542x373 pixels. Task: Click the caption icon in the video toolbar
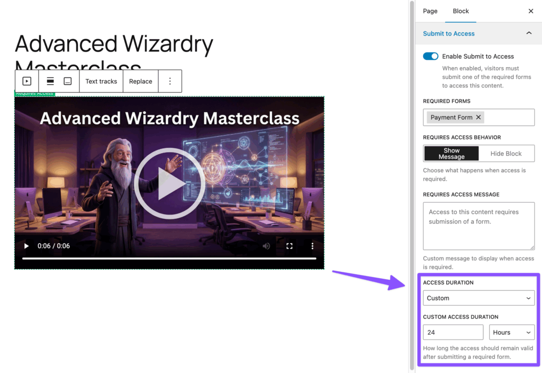pyautogui.click(x=67, y=81)
